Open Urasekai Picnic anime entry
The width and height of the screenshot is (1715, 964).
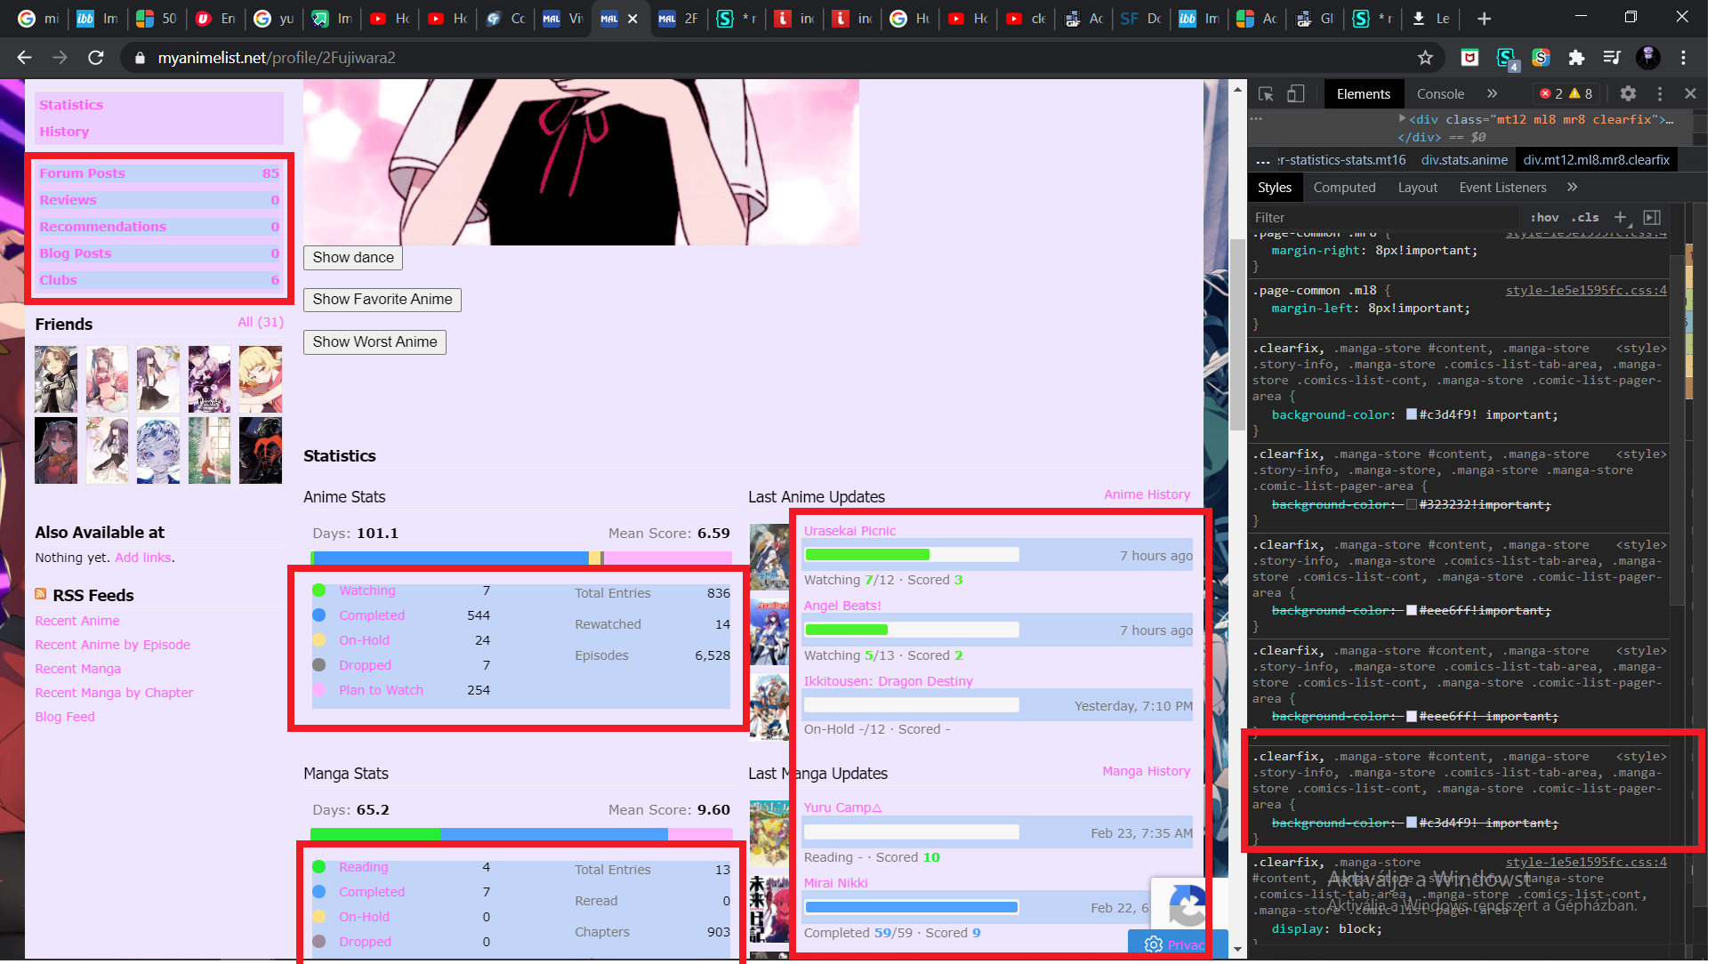point(849,531)
